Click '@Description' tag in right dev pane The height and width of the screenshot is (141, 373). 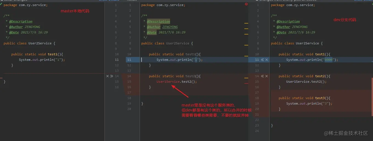point(288,21)
